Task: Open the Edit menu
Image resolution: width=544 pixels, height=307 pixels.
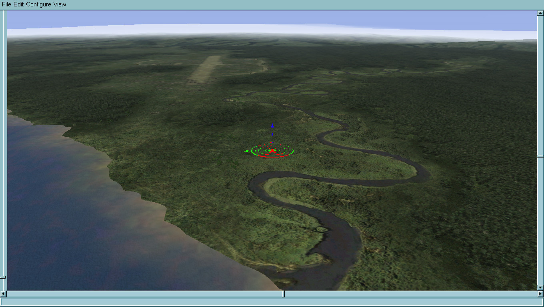Action: [x=19, y=4]
